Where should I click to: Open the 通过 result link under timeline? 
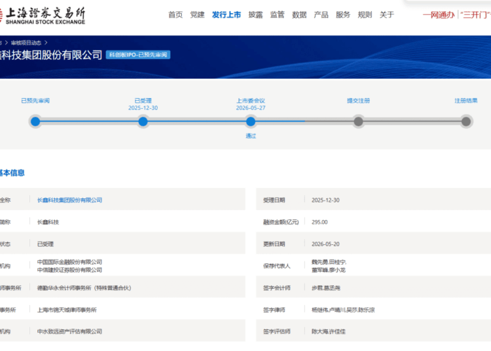(x=251, y=136)
